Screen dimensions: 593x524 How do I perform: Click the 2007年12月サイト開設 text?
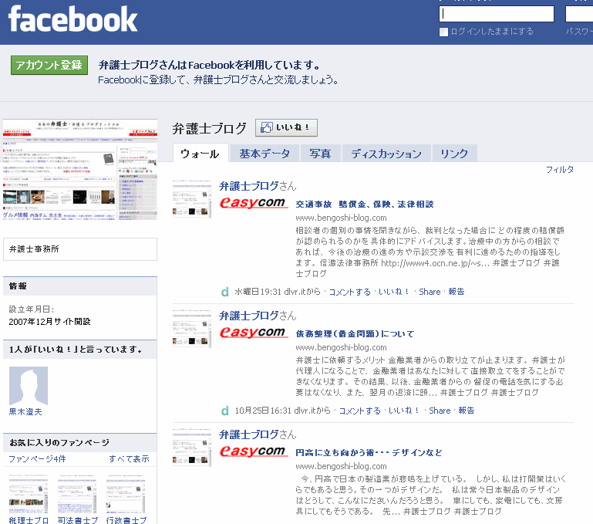click(x=49, y=322)
